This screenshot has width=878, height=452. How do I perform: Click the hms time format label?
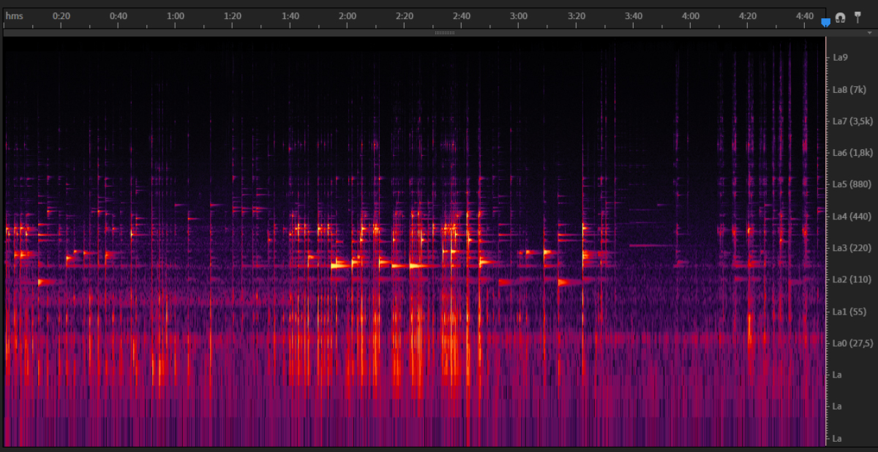(x=14, y=16)
